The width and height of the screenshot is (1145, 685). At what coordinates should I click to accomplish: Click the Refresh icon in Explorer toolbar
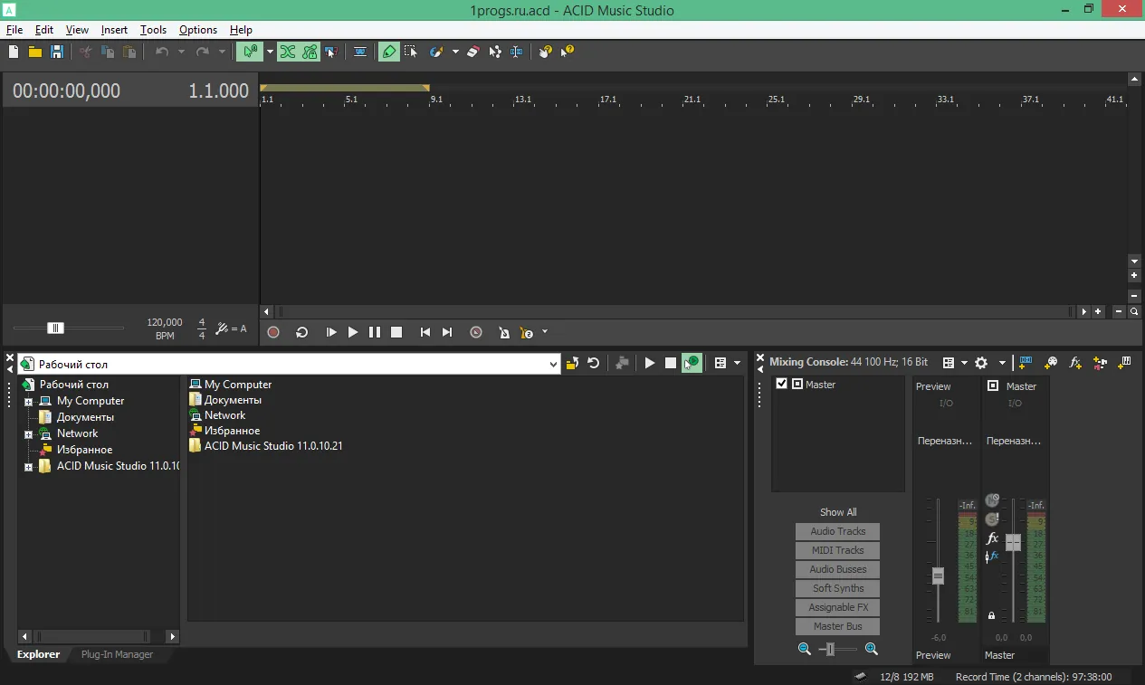[594, 363]
